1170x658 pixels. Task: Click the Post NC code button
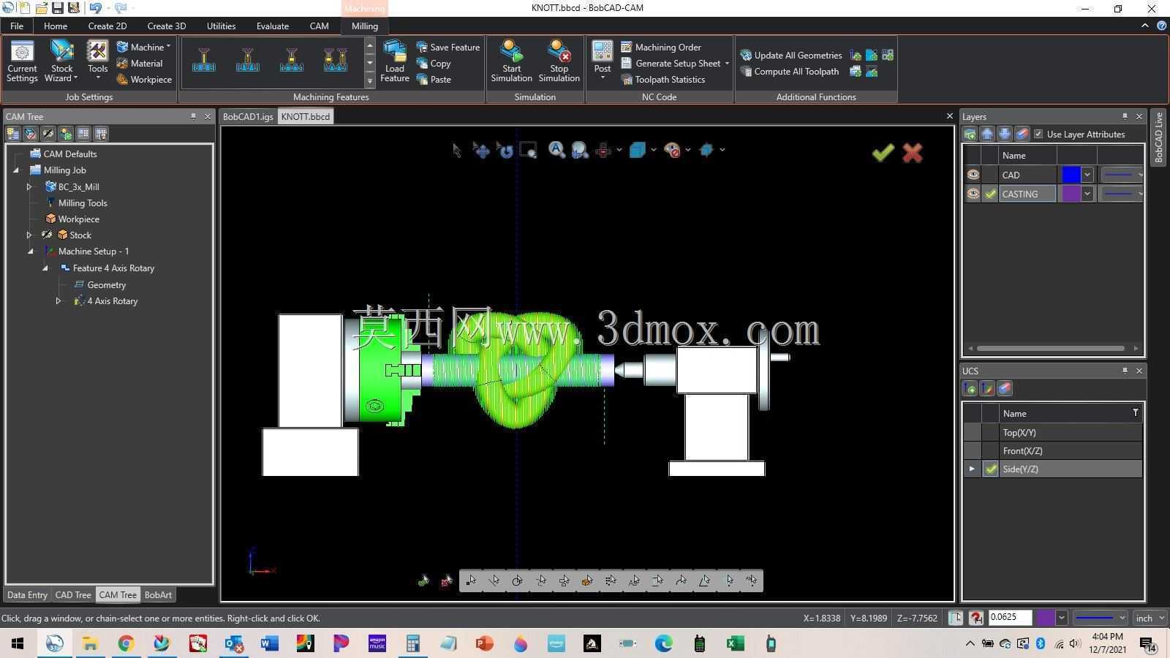click(x=602, y=61)
